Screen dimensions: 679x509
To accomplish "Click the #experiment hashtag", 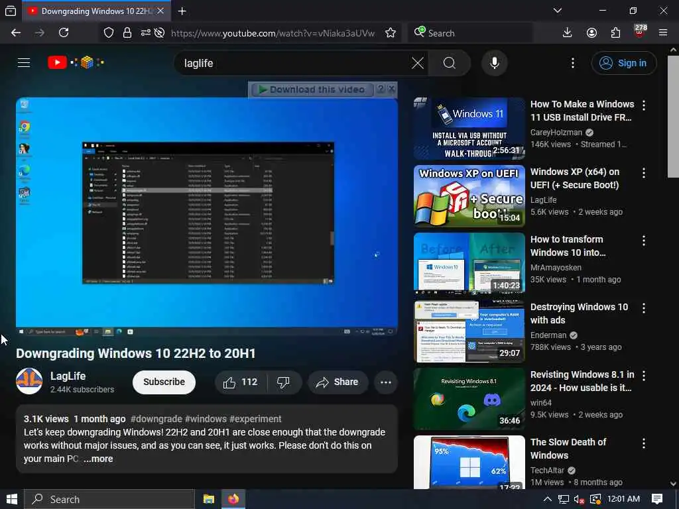I will click(255, 419).
